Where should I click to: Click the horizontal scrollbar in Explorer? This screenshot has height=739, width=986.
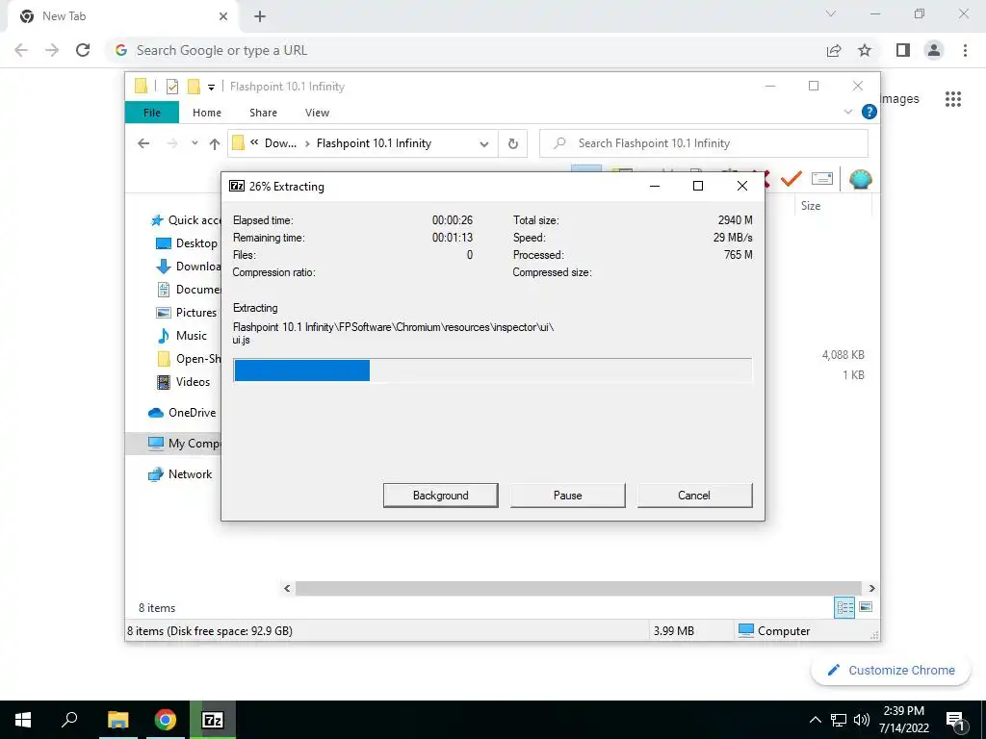[x=578, y=588]
